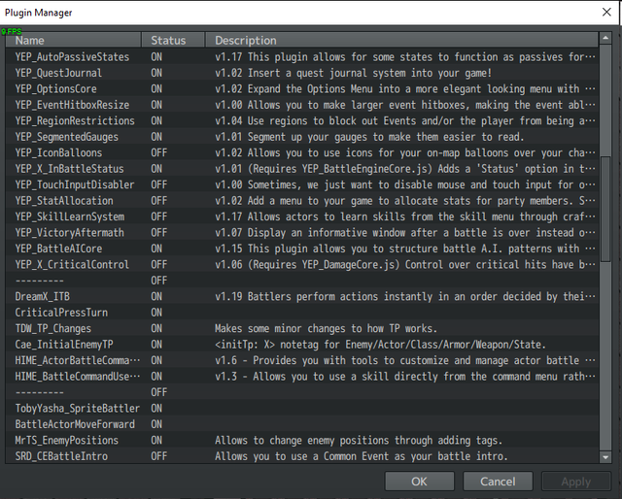The image size is (622, 499).
Task: Click the OK button
Action: pos(419,482)
